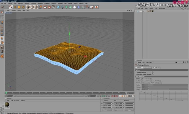This screenshot has width=189, height=114.
Task: Open the Falloff dropdown
Action: 145,83
